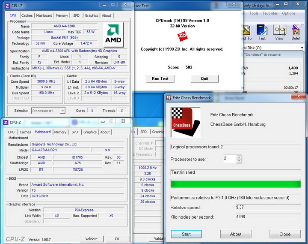Increase Processors to use with up arrow
The image size is (308, 244).
pyautogui.click(x=239, y=157)
